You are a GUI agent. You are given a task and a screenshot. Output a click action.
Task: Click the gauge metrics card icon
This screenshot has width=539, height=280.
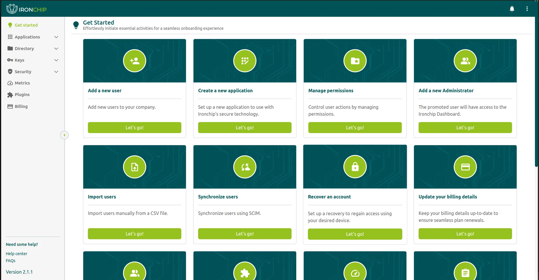(355, 271)
